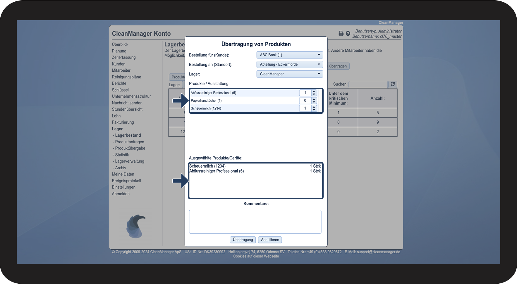Click the refresh icon beside Suchen field
This screenshot has height=284, width=517.
[393, 84]
